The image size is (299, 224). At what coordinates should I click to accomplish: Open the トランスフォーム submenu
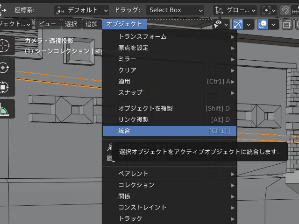170,36
